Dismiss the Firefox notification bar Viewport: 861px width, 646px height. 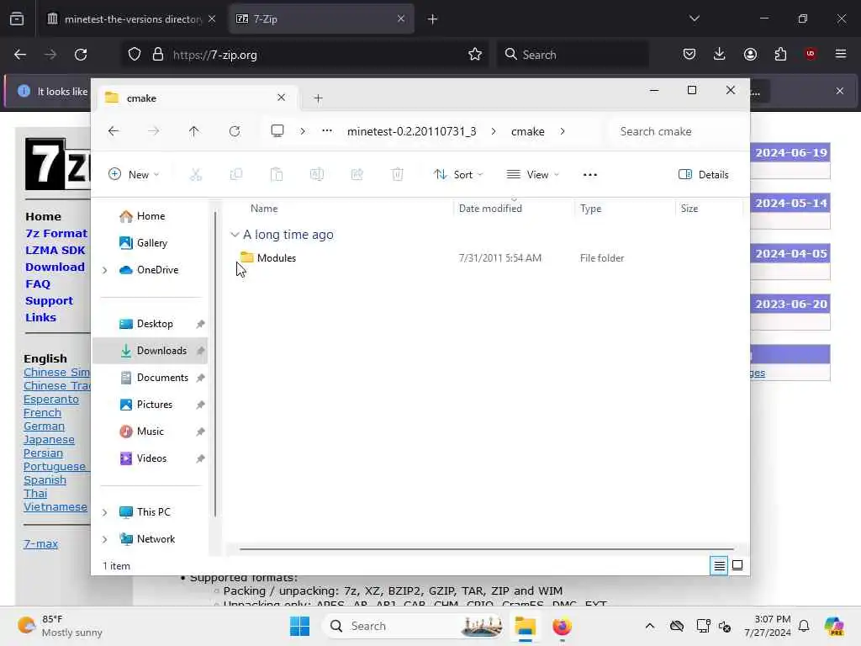tap(840, 91)
